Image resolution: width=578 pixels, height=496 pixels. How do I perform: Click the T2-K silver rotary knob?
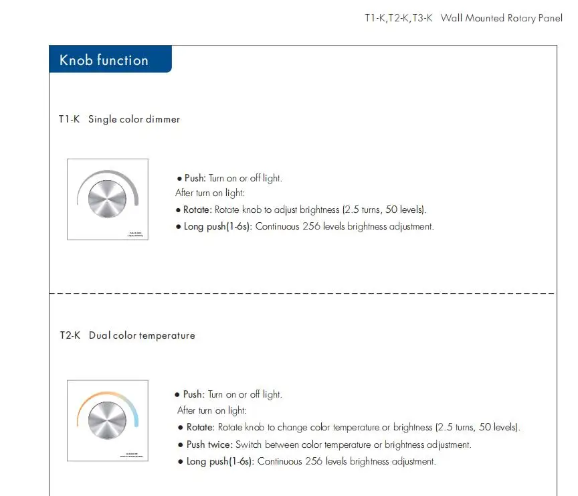107,420
